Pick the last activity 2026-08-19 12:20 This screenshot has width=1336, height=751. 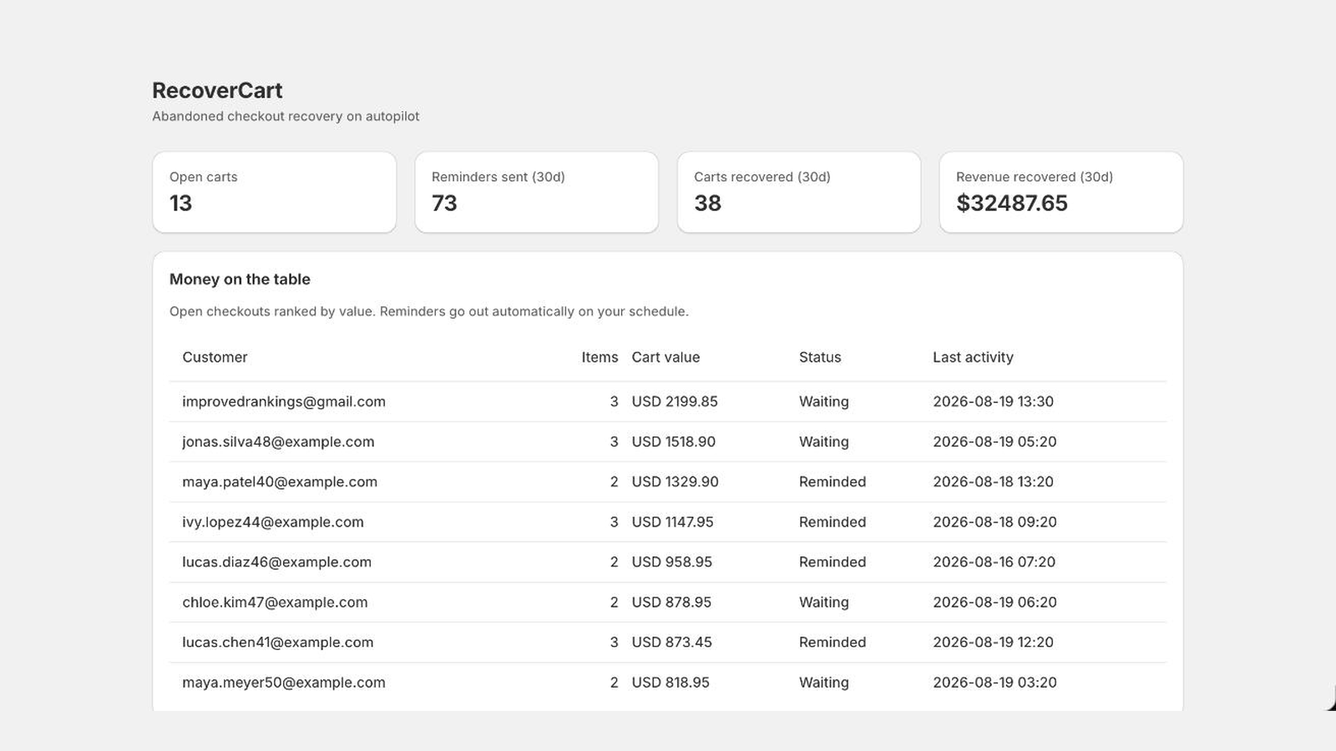[993, 642]
